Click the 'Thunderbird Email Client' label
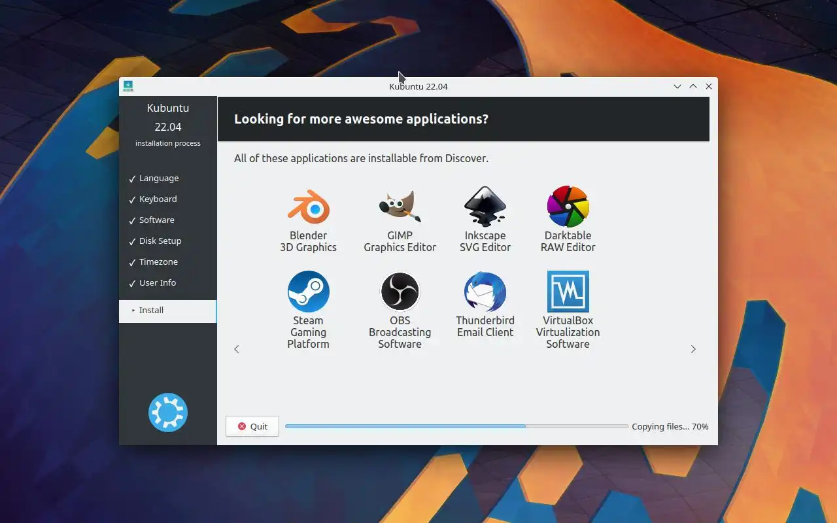Viewport: 837px width, 523px height. point(485,326)
